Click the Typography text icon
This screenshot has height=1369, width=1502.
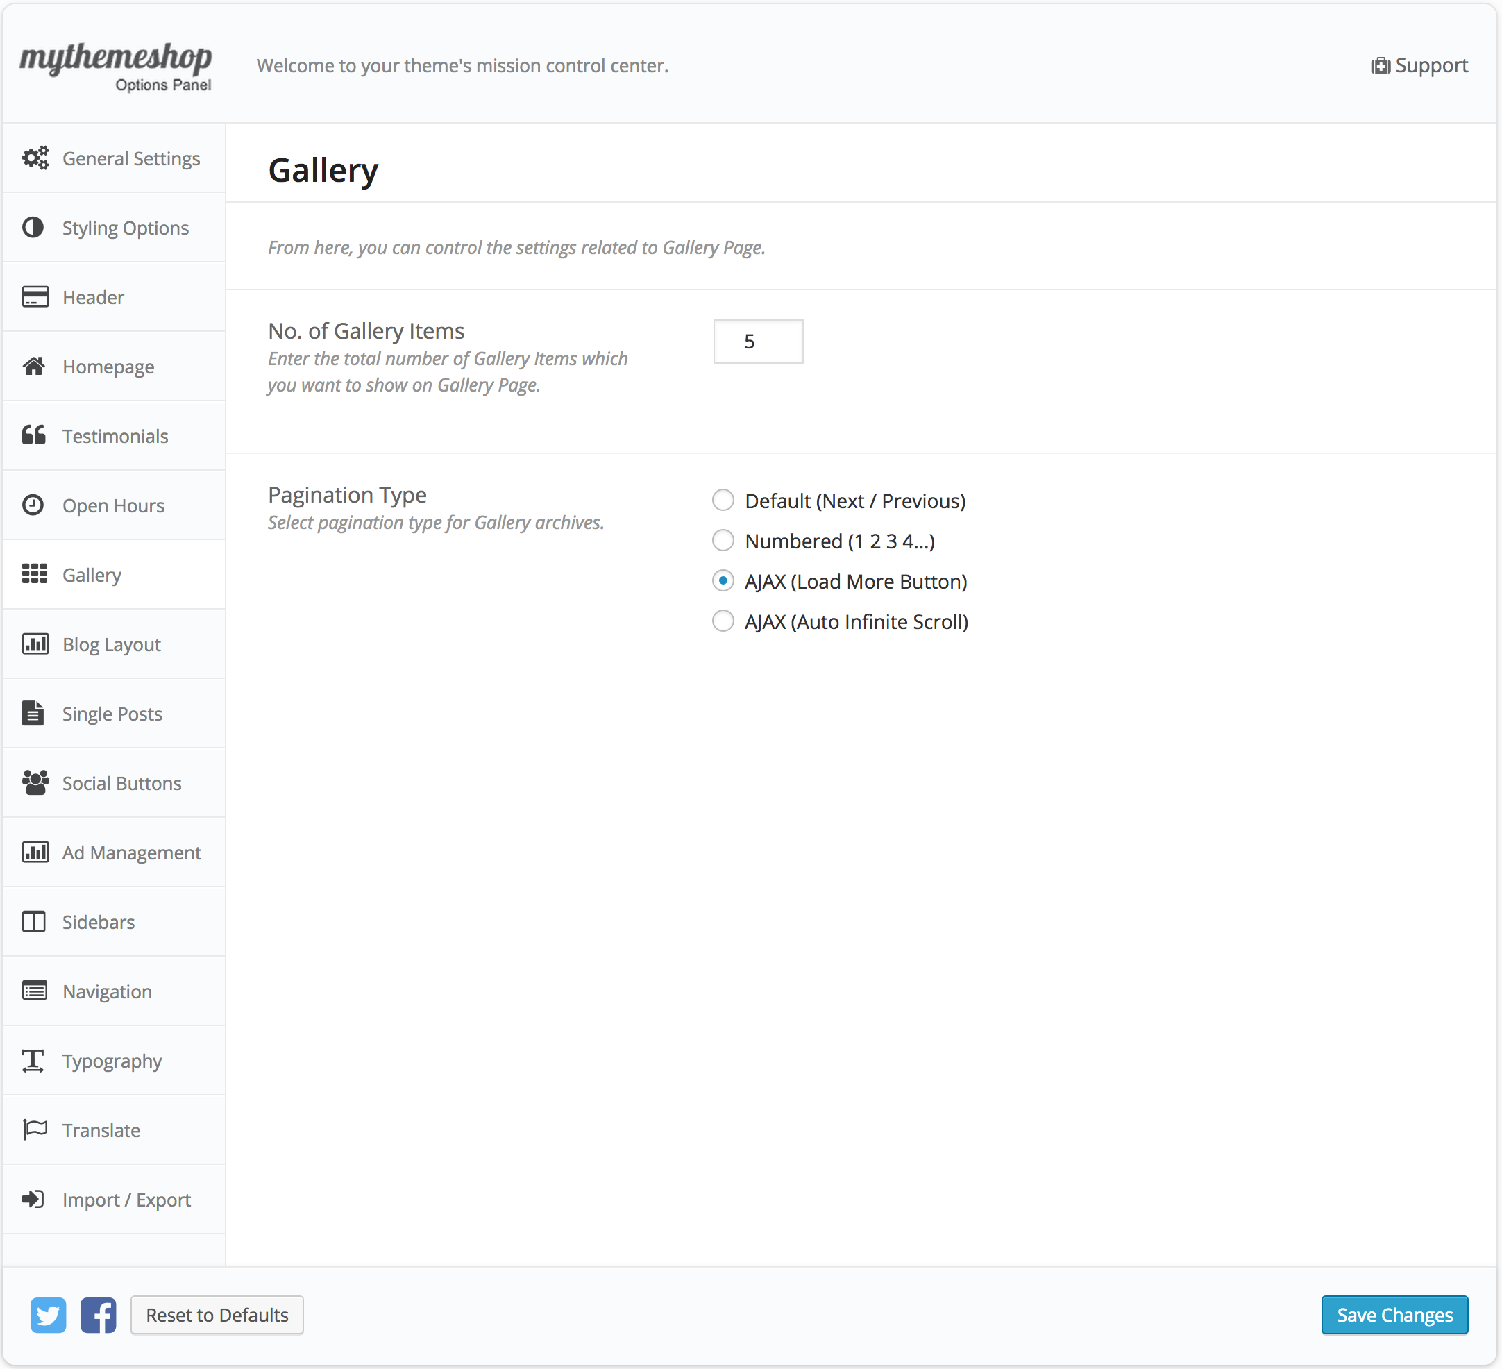[33, 1061]
